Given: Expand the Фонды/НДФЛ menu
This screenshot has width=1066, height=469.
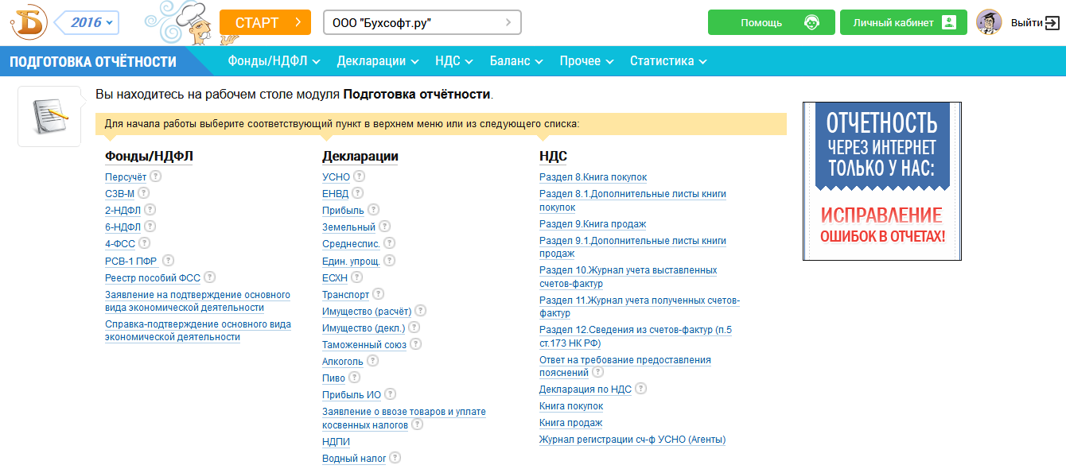Looking at the screenshot, I should 274,61.
